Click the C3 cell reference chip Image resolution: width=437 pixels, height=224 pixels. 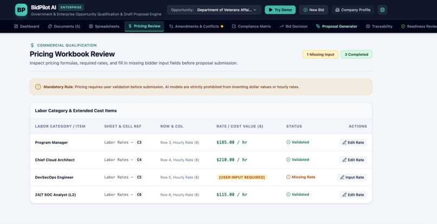(x=139, y=142)
